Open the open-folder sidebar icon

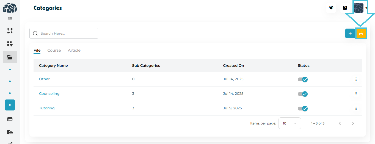coord(10,57)
